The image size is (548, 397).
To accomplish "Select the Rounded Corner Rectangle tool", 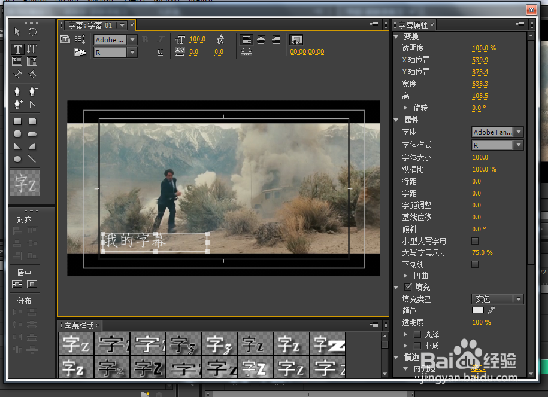I will pyautogui.click(x=32, y=121).
